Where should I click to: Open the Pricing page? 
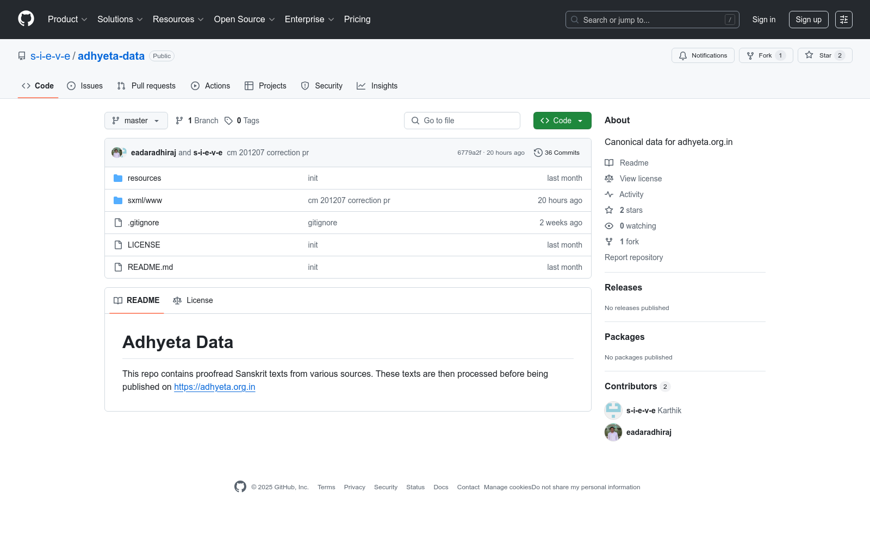point(357,19)
